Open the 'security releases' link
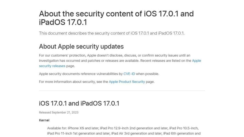This screenshot has height=137, width=244. [52, 66]
